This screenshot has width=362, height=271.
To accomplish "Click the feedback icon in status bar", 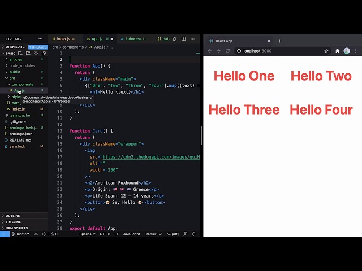I will pyautogui.click(x=185, y=234).
